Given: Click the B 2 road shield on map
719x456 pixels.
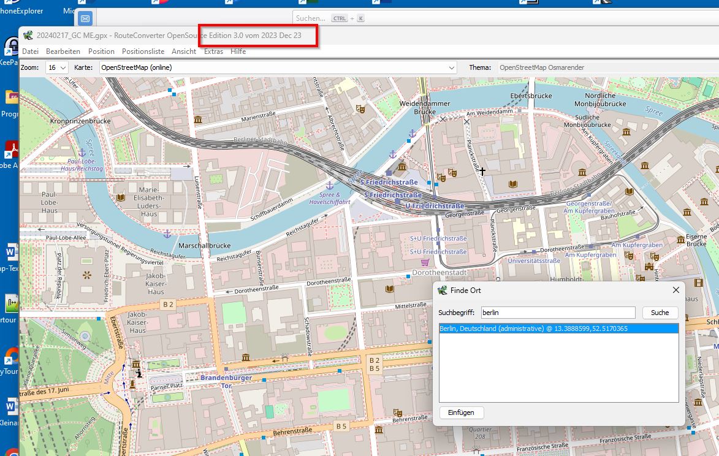Looking at the screenshot, I should [167, 304].
